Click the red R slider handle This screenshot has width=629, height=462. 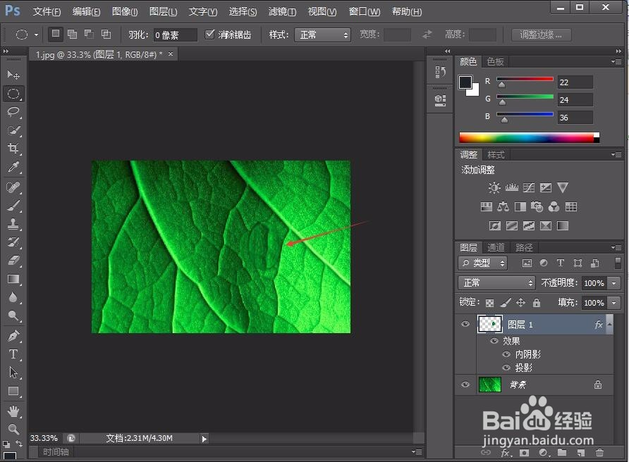tap(501, 85)
